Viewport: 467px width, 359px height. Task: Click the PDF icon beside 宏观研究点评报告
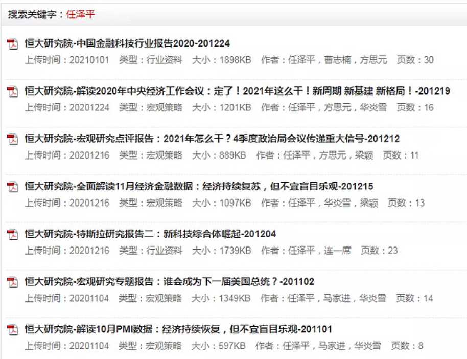tap(12, 139)
